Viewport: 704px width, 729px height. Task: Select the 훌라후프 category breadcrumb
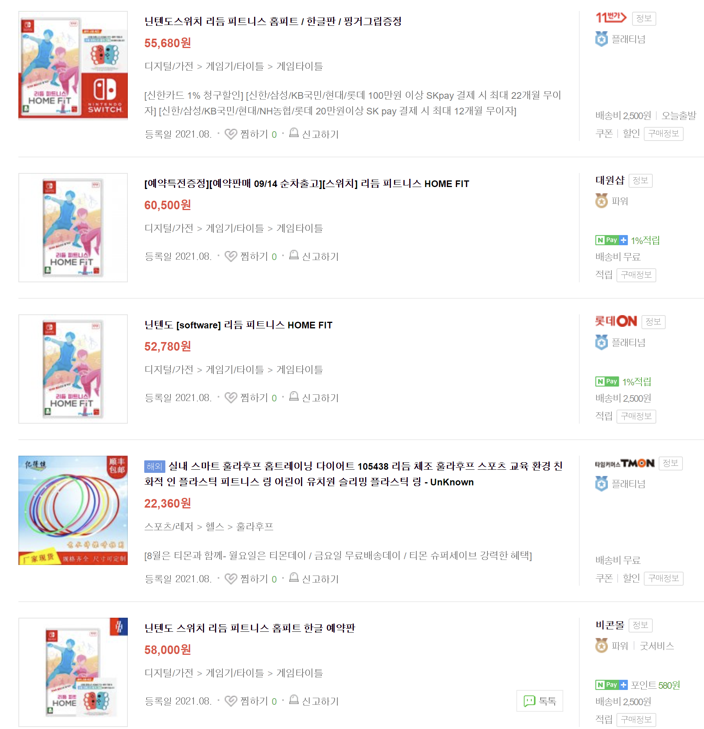[x=254, y=527]
